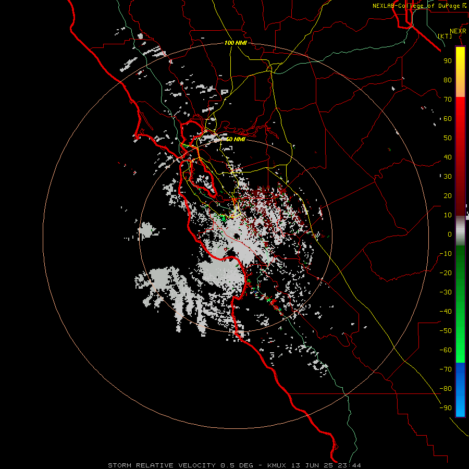This screenshot has height=469, width=469.
Task: Click the positive 90 knot scale label
Action: click(x=448, y=61)
